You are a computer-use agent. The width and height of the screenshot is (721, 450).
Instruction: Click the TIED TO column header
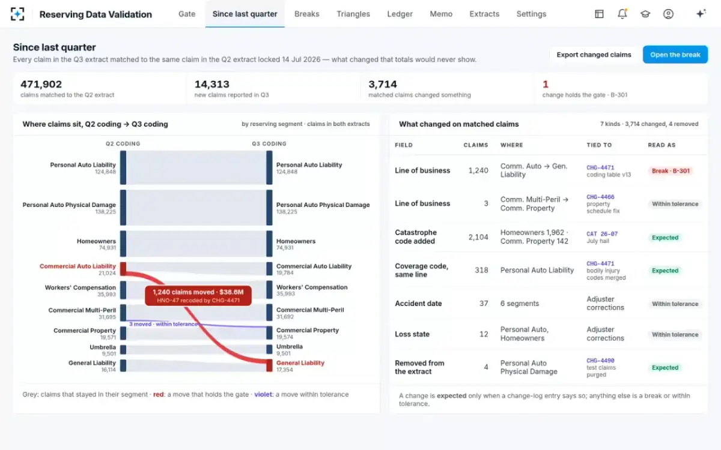599,145
